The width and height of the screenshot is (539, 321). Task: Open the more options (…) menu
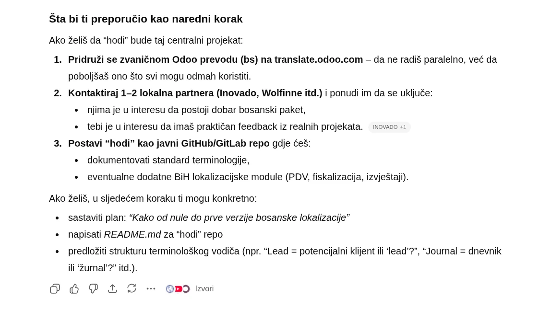pyautogui.click(x=151, y=288)
